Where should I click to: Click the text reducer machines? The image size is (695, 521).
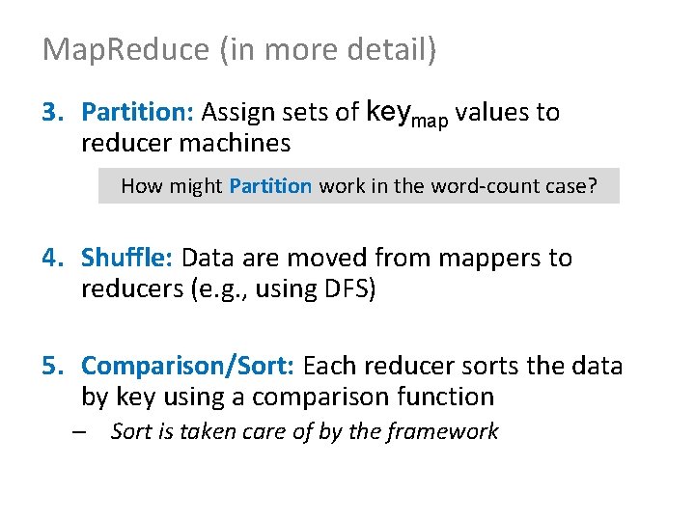pyautogui.click(x=186, y=144)
